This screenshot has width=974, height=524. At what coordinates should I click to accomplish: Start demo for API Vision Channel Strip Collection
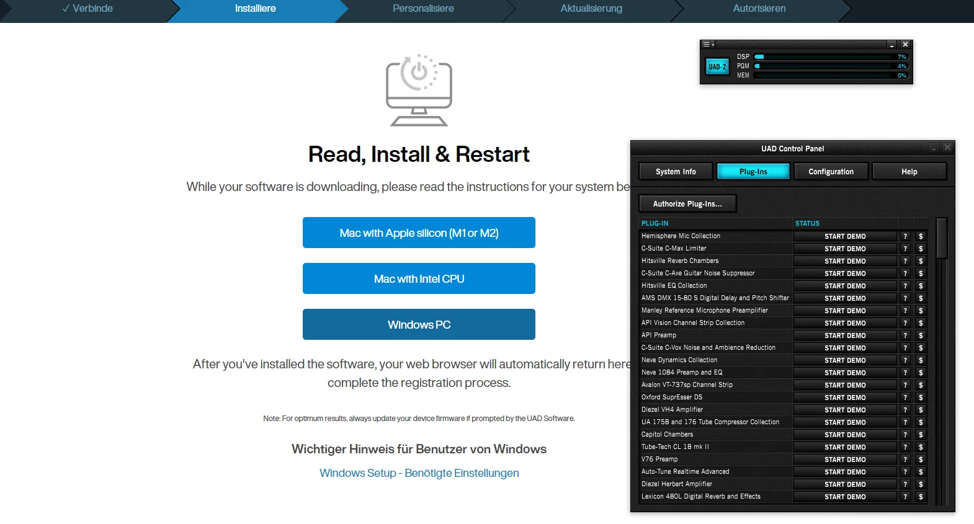click(845, 323)
